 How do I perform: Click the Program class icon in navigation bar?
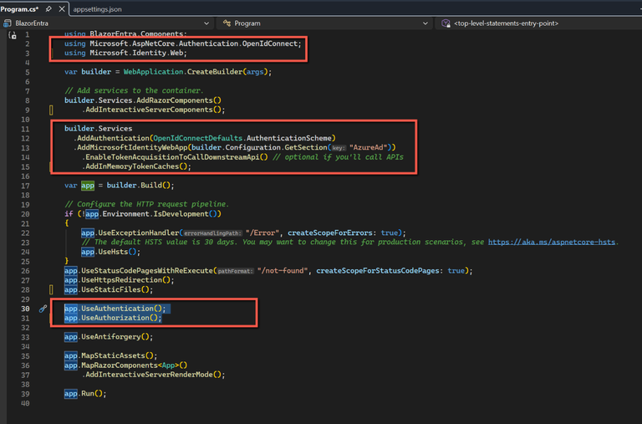[228, 23]
